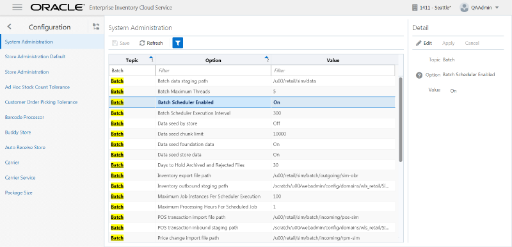Select the Inventory export file path row

point(252,175)
